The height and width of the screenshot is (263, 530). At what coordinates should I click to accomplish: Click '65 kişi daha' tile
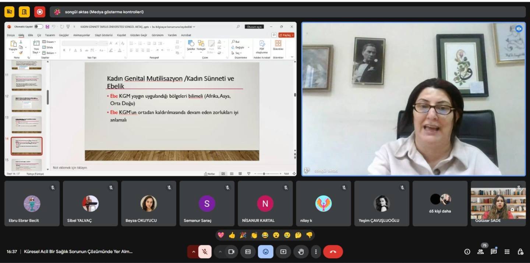coord(440,203)
